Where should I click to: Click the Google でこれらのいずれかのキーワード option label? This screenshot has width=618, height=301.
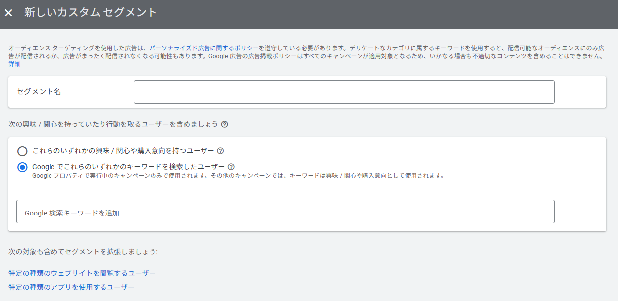(x=128, y=167)
